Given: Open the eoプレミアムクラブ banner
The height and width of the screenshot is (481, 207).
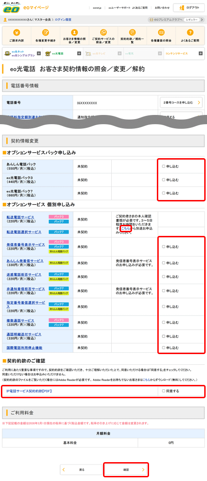Looking at the screenshot, I should [x=176, y=20].
